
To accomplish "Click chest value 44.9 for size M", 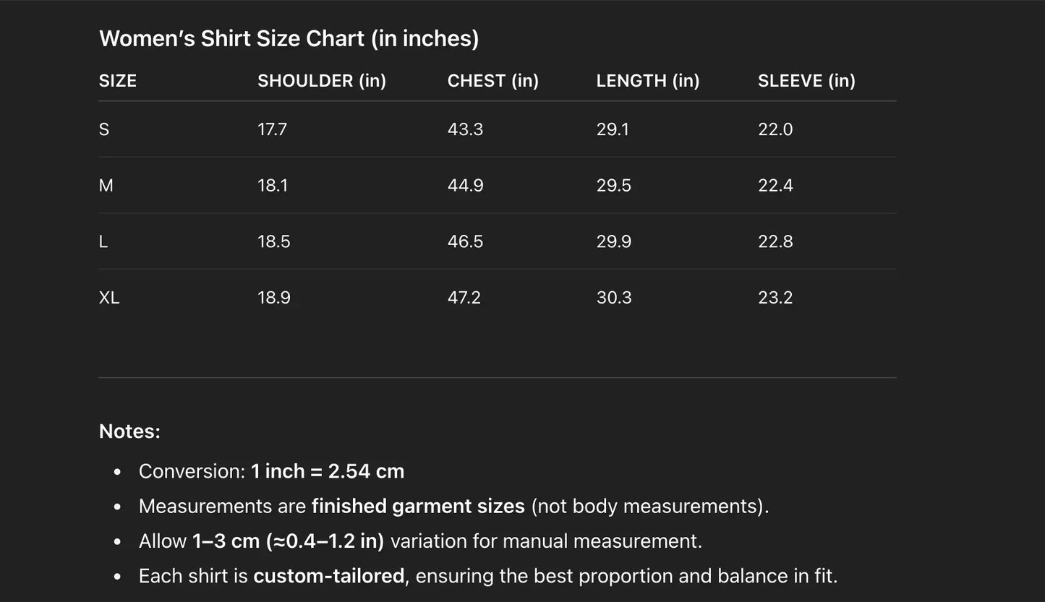I will (465, 186).
